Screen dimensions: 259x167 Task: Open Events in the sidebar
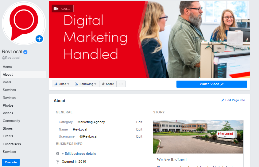8,136
